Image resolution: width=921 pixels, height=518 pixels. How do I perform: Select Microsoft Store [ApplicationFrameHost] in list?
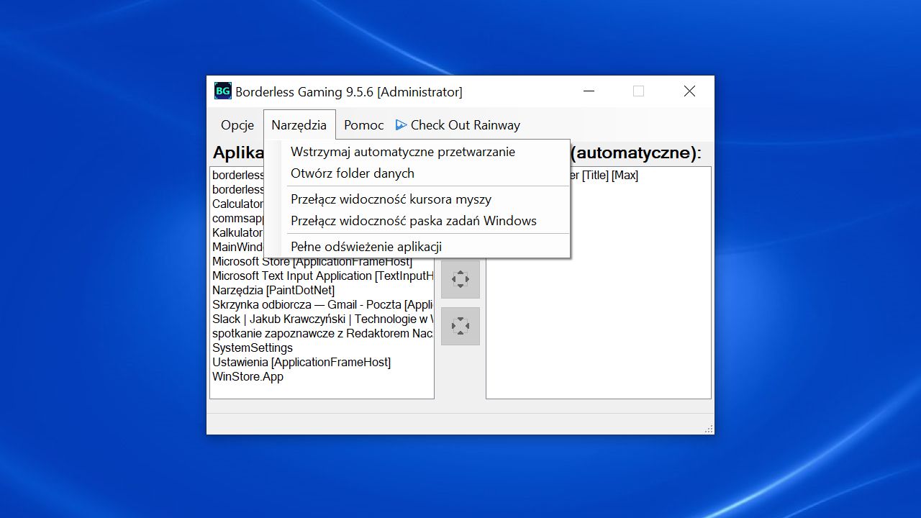click(x=322, y=261)
